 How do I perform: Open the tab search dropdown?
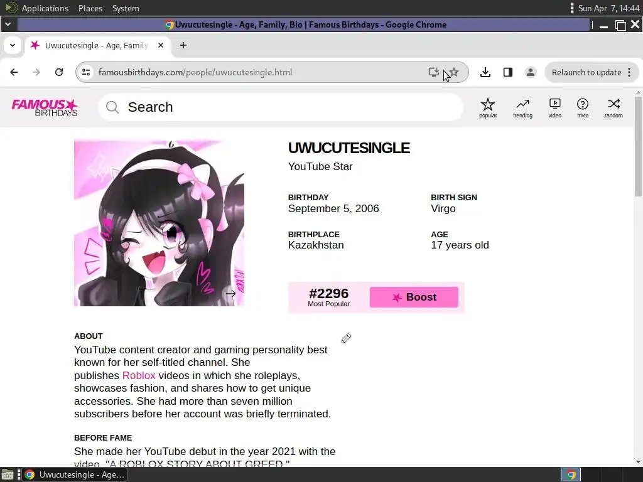pyautogui.click(x=13, y=45)
